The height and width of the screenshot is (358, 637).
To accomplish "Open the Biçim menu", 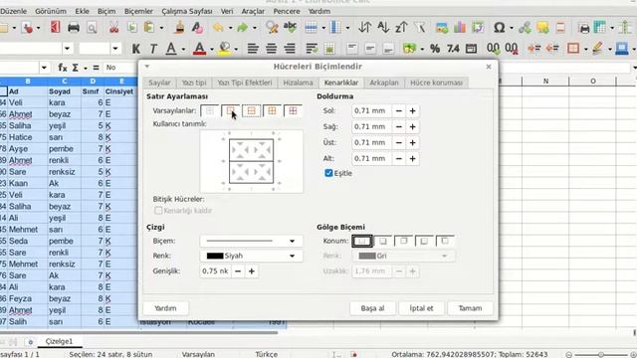I will point(106,11).
